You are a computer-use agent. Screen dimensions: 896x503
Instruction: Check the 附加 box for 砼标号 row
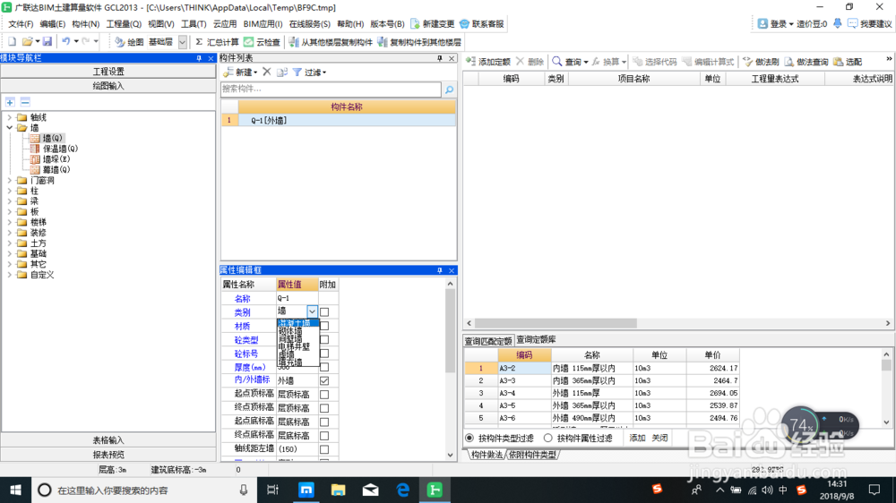[324, 354]
